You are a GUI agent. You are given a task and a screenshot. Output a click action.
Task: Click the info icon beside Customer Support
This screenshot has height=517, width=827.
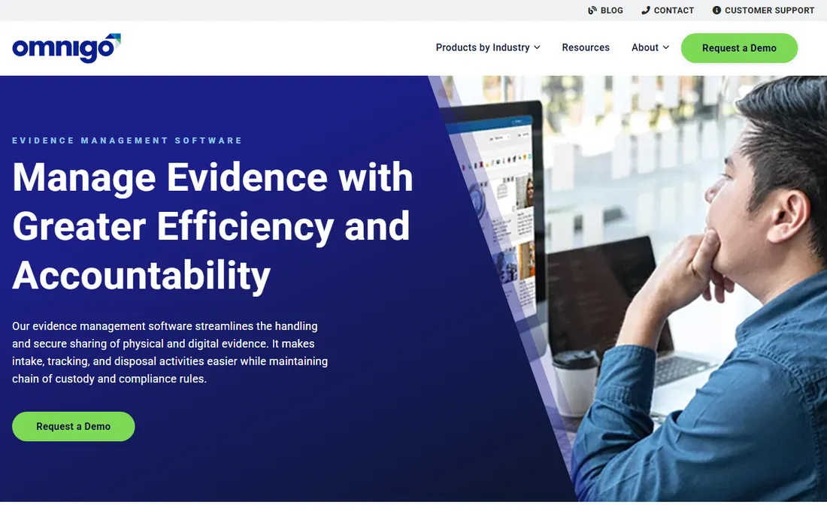click(x=716, y=10)
